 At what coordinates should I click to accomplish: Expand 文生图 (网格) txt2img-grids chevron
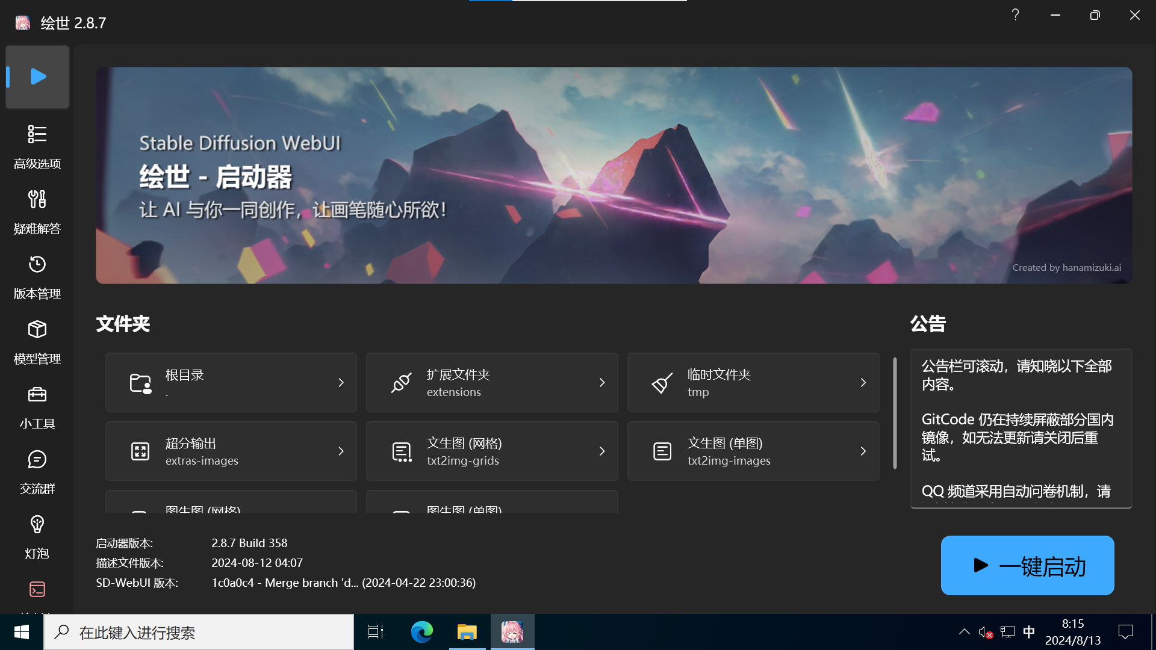pos(602,451)
